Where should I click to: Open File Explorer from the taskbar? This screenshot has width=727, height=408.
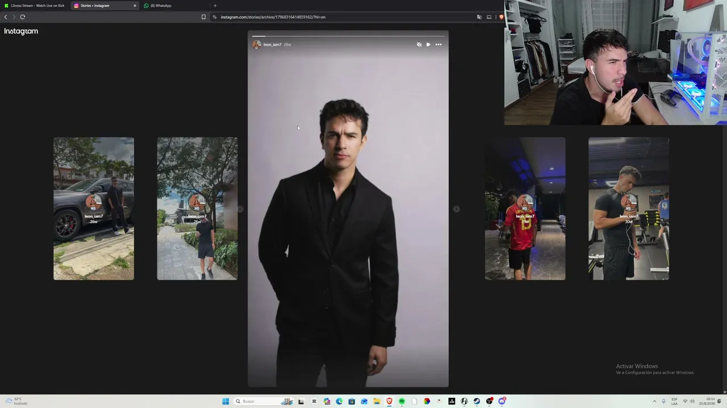377,401
